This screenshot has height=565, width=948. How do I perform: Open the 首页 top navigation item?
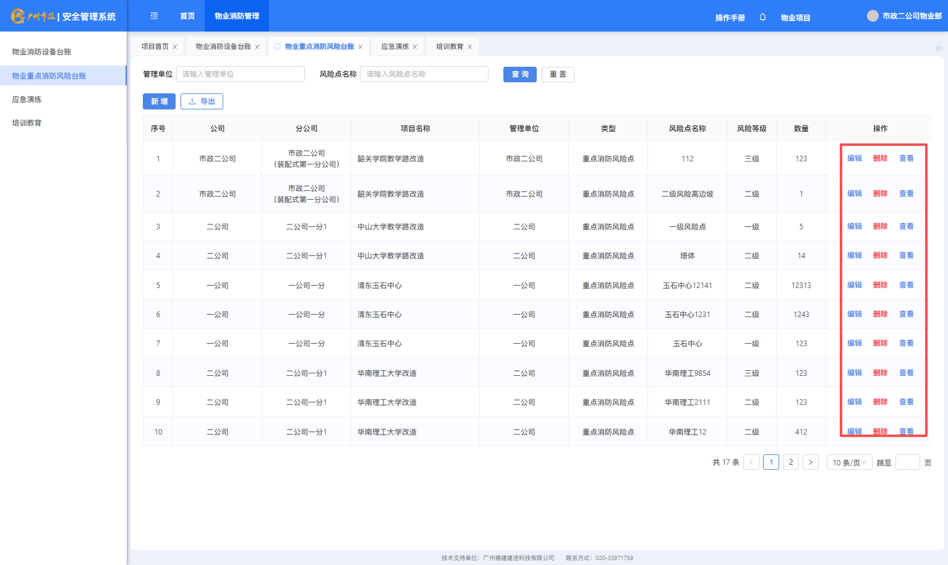187,16
